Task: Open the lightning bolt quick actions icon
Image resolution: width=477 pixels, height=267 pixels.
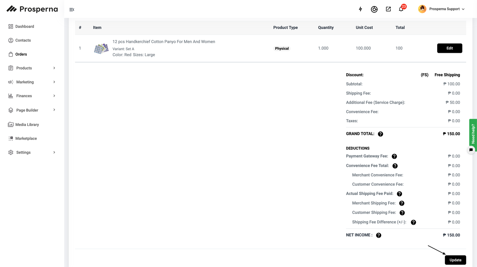Action: (360, 9)
